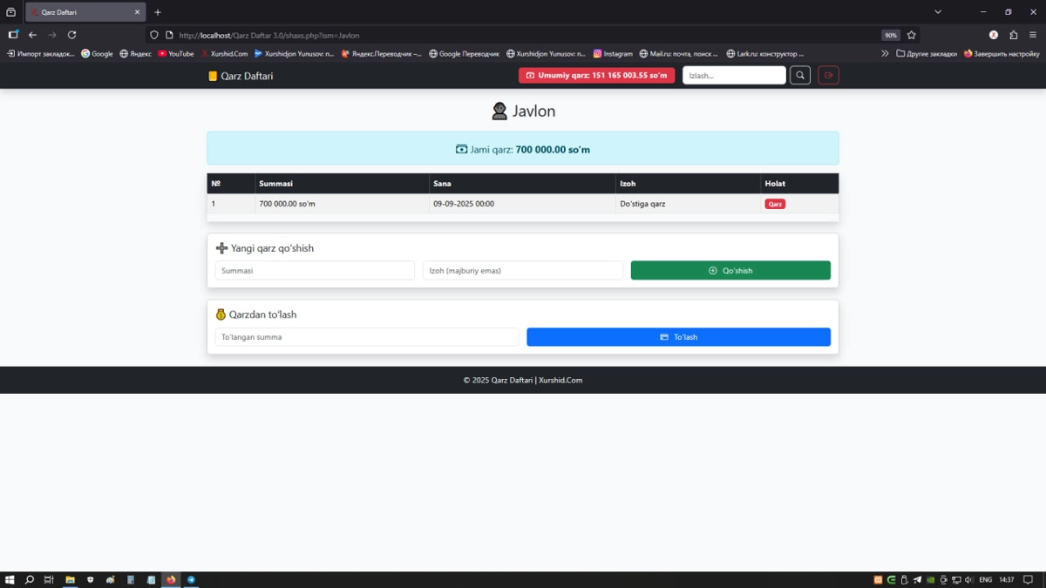Click the search magnifier button in navbar

point(800,76)
